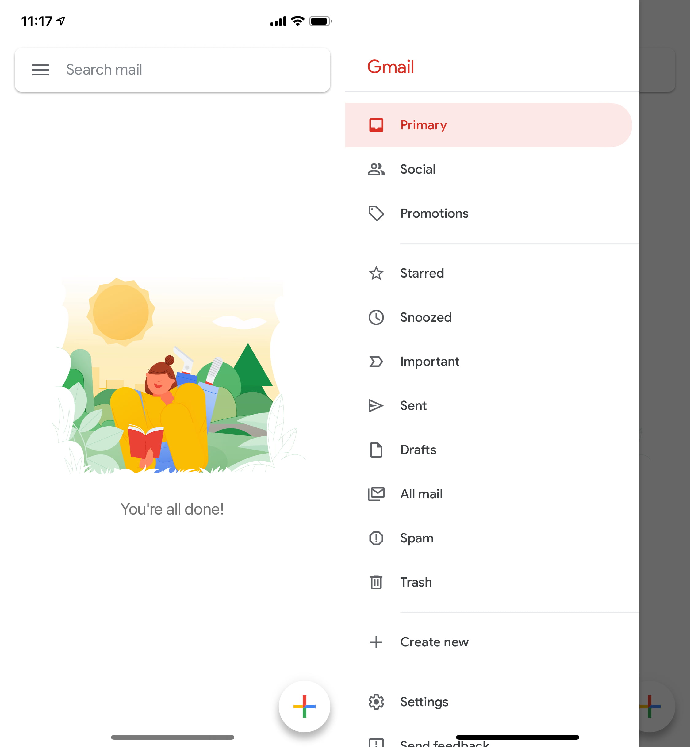The height and width of the screenshot is (747, 690).
Task: Click the Important label arrow icon
Action: [376, 361]
